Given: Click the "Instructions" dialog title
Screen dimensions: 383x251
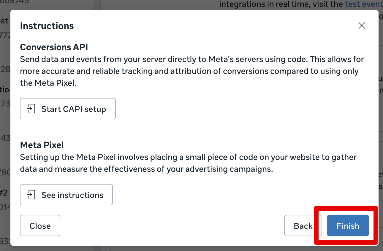Looking at the screenshot, I should coord(47,26).
